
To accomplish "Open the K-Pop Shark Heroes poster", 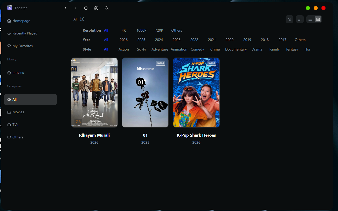I will (196, 93).
